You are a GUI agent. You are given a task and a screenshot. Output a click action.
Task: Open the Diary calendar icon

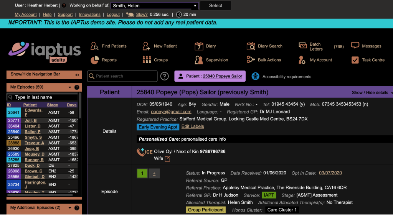click(199, 46)
